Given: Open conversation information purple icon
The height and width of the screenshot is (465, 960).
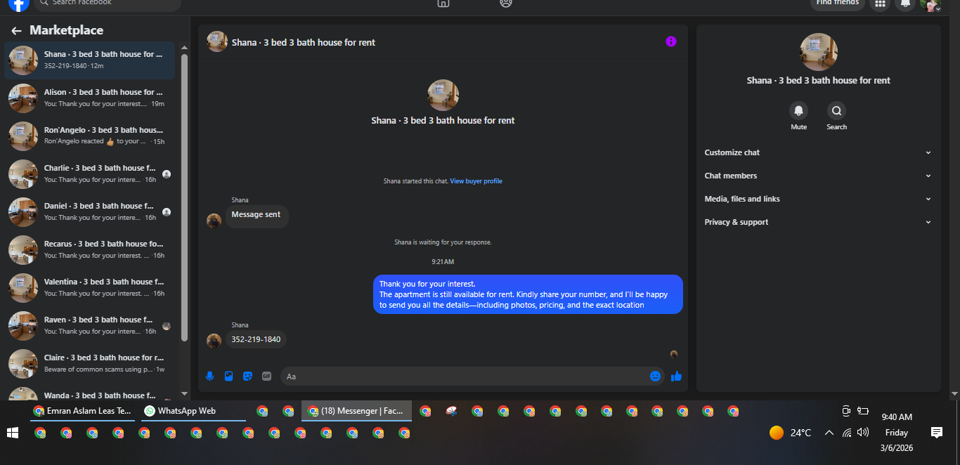Looking at the screenshot, I should click(671, 41).
